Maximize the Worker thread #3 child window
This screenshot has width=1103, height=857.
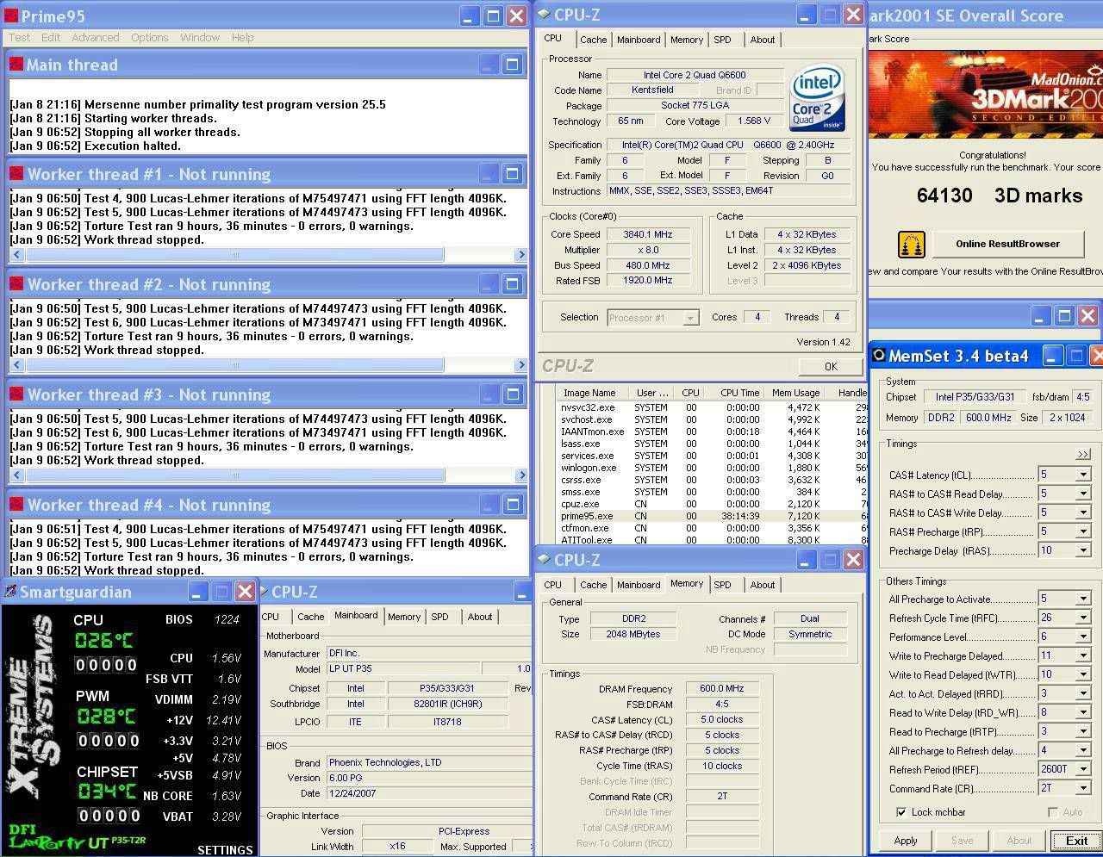point(512,394)
